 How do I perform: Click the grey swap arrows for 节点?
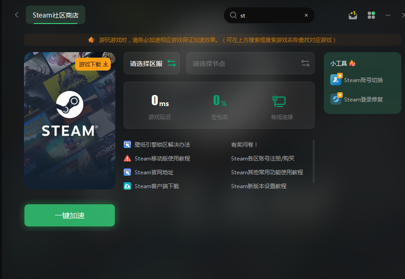click(305, 63)
